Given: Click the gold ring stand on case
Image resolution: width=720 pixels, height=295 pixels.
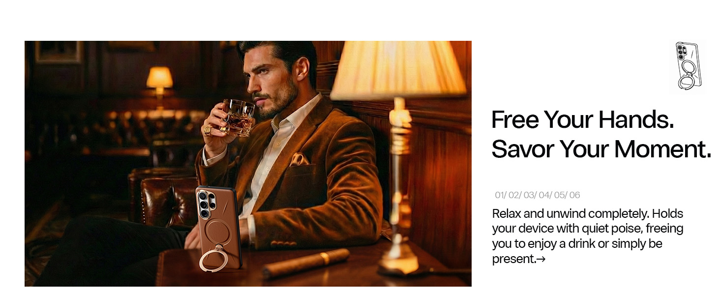Looking at the screenshot, I should tap(213, 258).
